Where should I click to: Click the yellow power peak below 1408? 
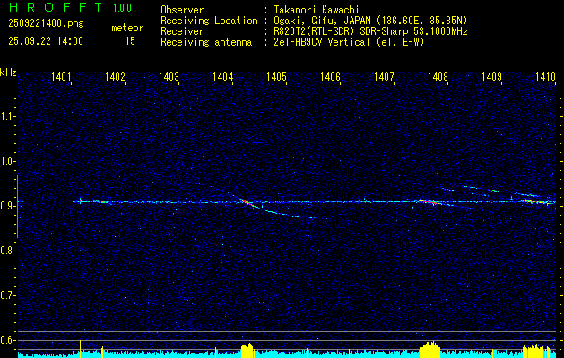[430, 350]
